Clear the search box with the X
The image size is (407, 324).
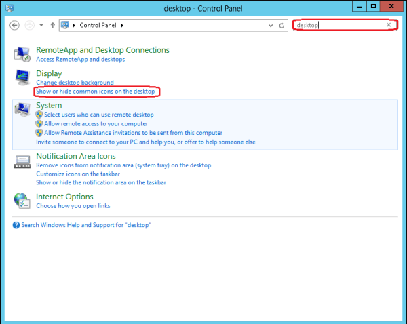click(389, 25)
